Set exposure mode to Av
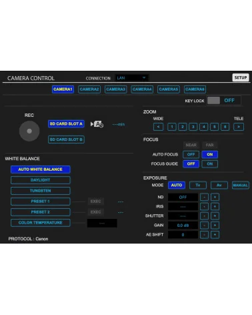252x315 pixels. 219,185
